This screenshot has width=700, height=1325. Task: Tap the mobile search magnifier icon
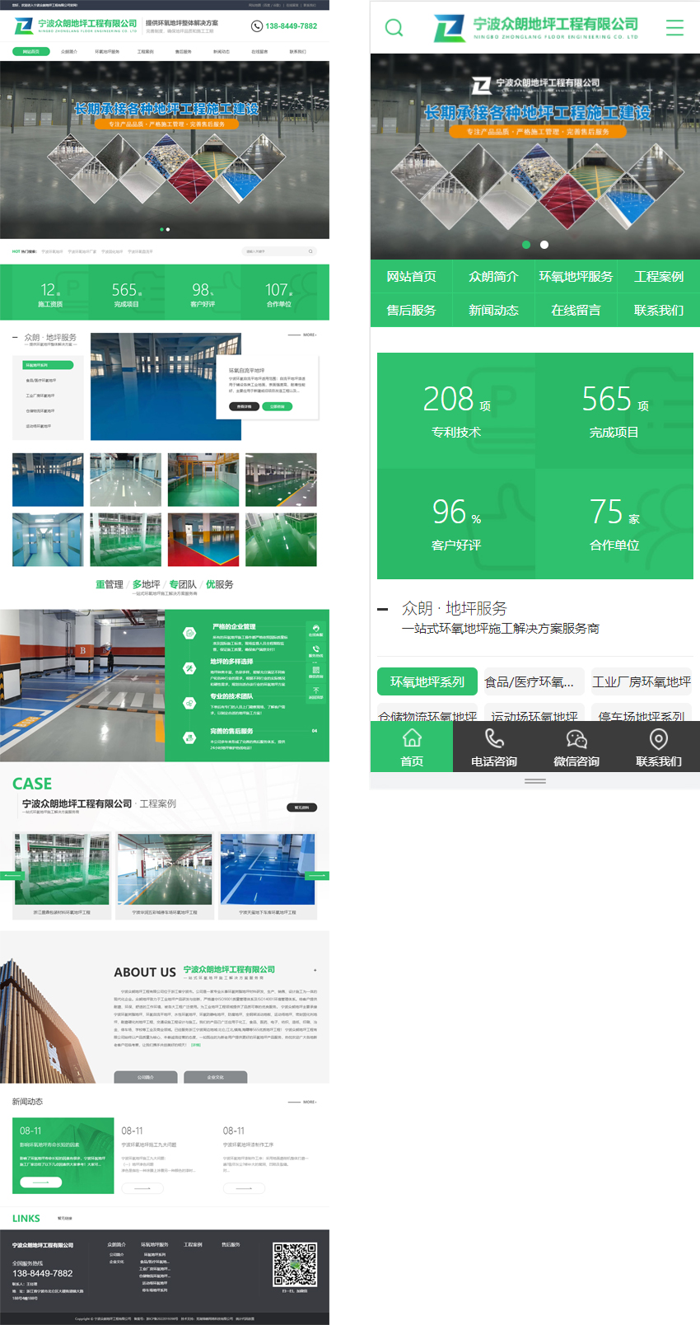pos(394,28)
